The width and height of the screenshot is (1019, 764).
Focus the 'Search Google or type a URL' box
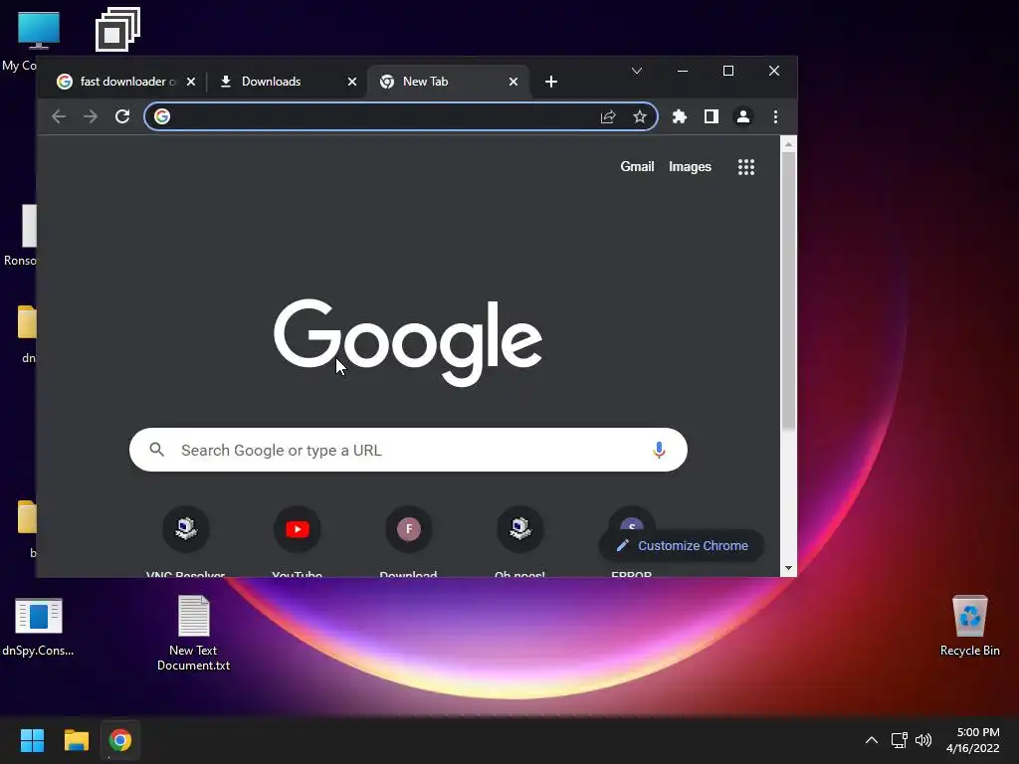(408, 450)
